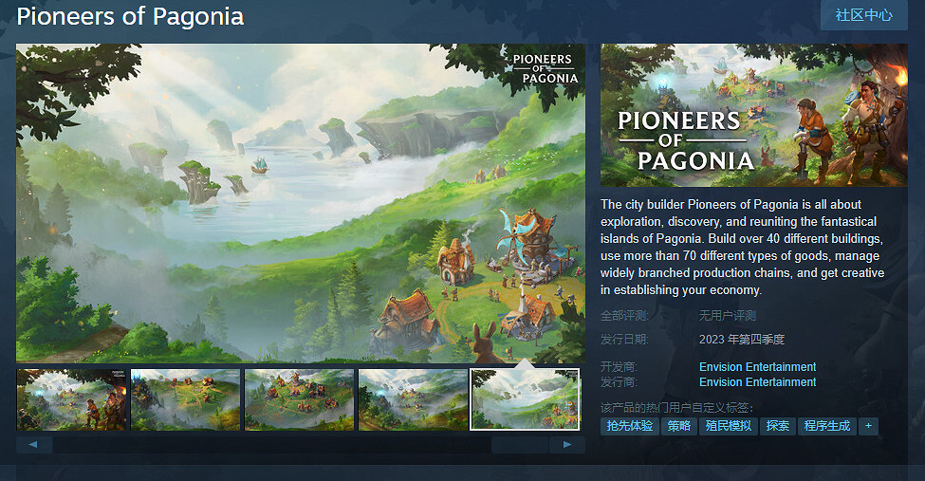The image size is (925, 481).
Task: Open the 社区中心 community hub button
Action: tap(863, 15)
